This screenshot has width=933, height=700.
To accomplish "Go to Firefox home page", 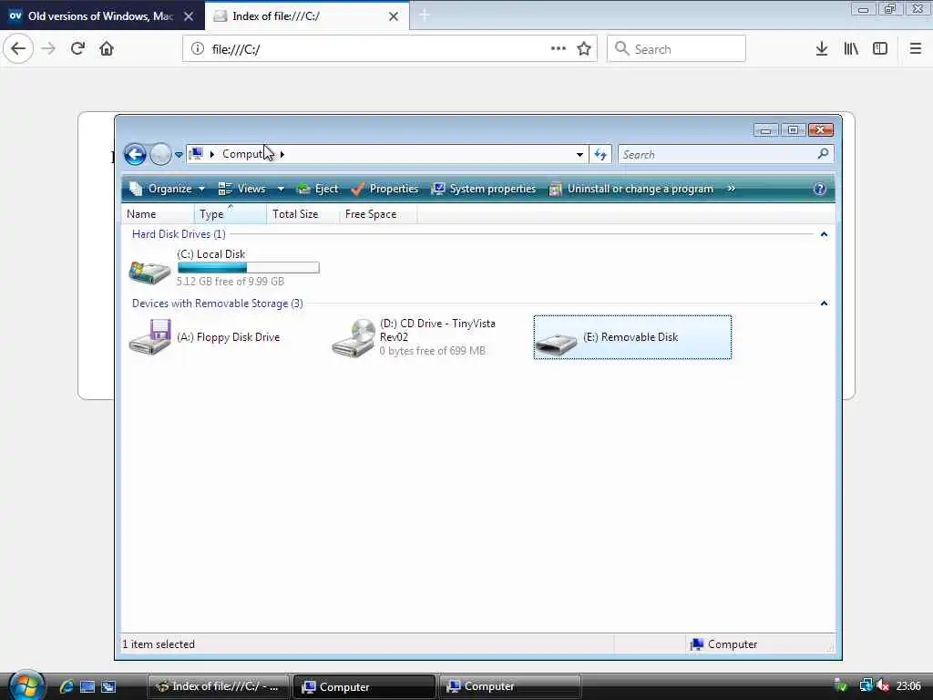I will point(107,49).
